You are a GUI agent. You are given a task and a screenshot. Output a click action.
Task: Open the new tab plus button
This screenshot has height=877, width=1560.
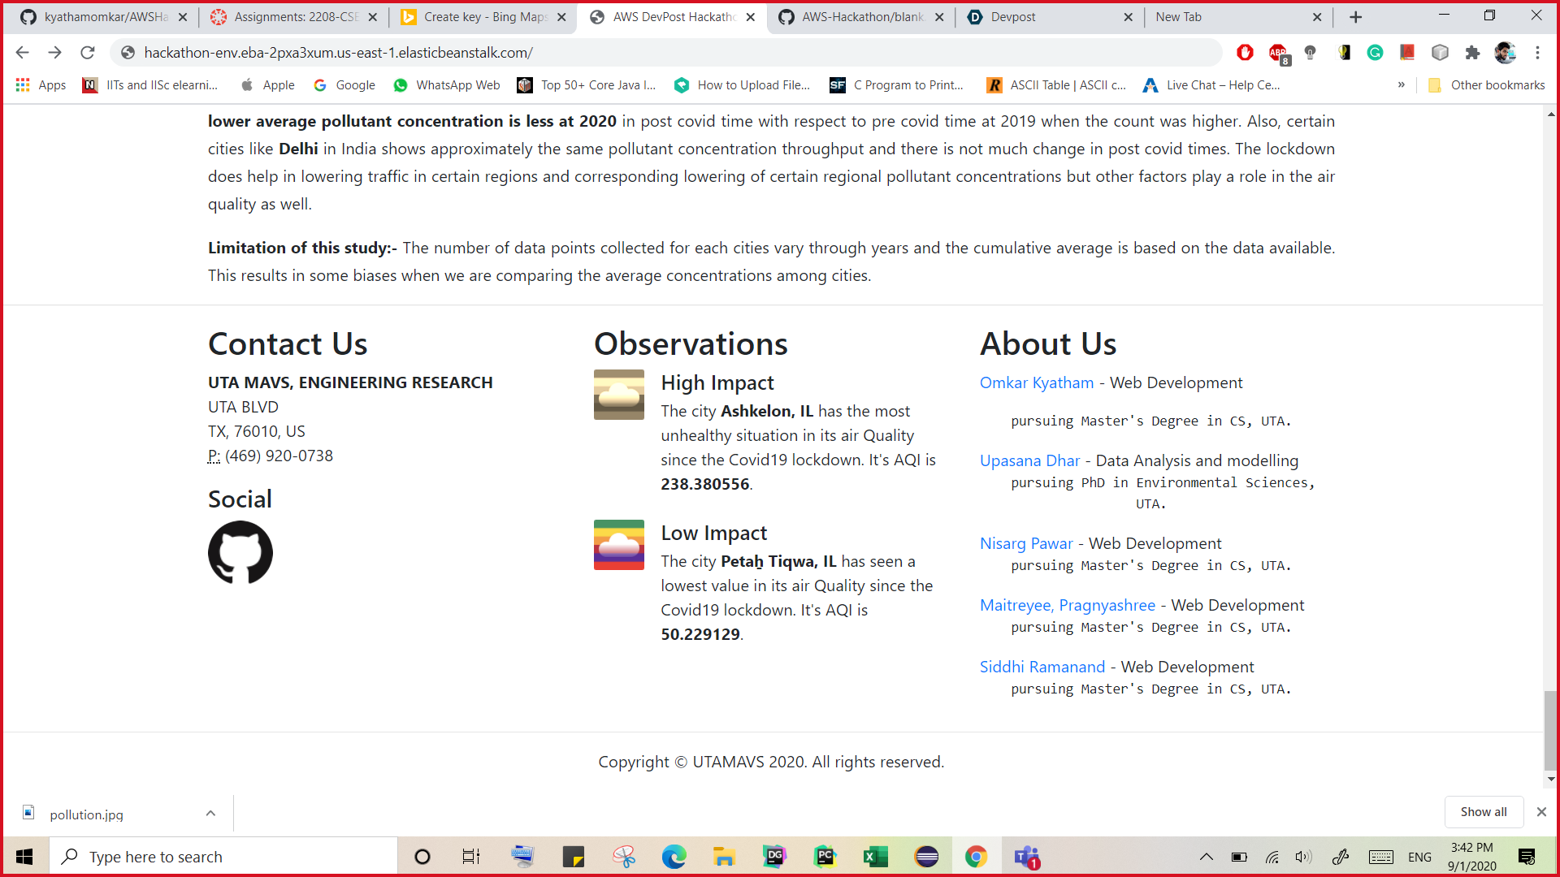tap(1355, 17)
